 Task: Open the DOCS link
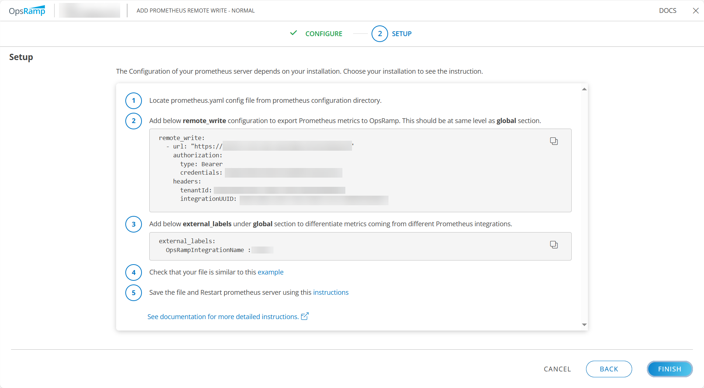coord(668,11)
